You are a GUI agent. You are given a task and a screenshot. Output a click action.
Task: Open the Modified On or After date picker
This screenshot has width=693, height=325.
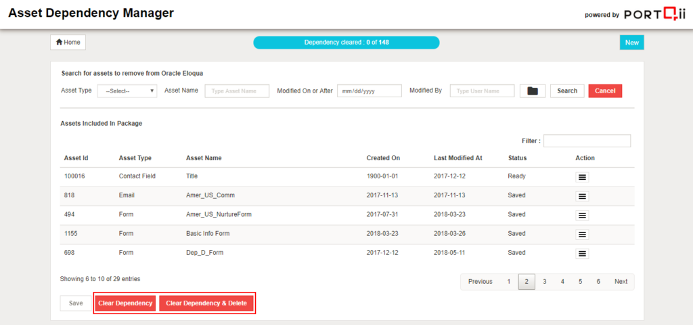pyautogui.click(x=370, y=91)
